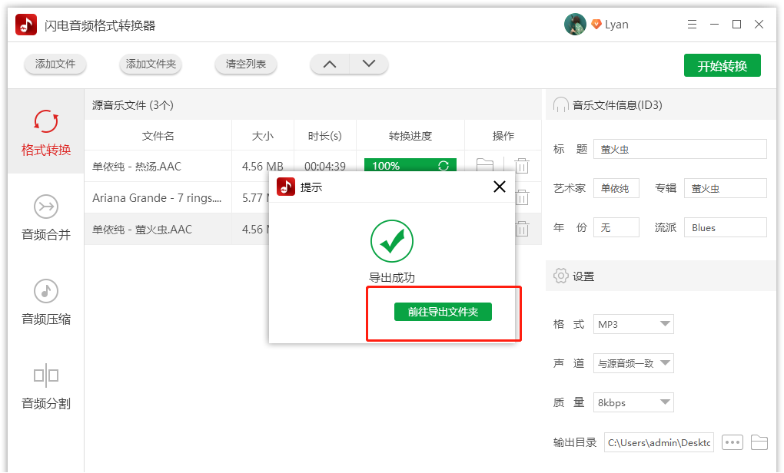Open the folder icon next to 输出目录
The height and width of the screenshot is (473, 784).
(759, 442)
